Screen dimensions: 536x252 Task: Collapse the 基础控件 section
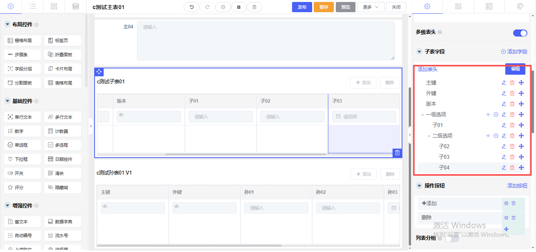coord(7,101)
